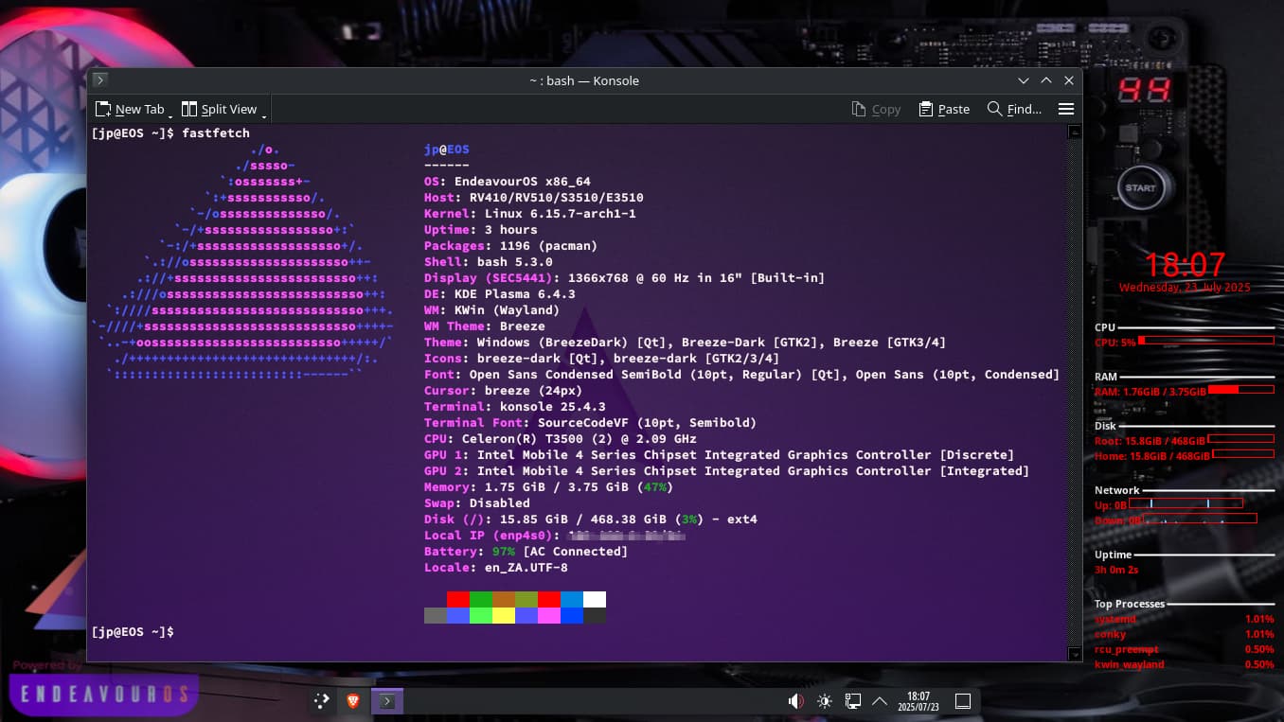The width and height of the screenshot is (1284, 722).
Task: Click the 'Memory: 1.75 GiB / 3.75 GiB' line
Action: [x=549, y=487]
